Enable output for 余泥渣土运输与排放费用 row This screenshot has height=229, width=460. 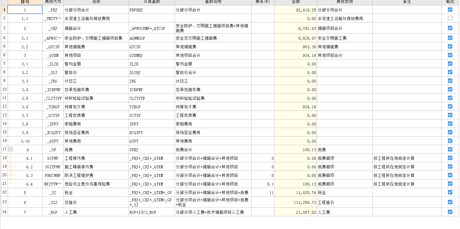pos(450,18)
